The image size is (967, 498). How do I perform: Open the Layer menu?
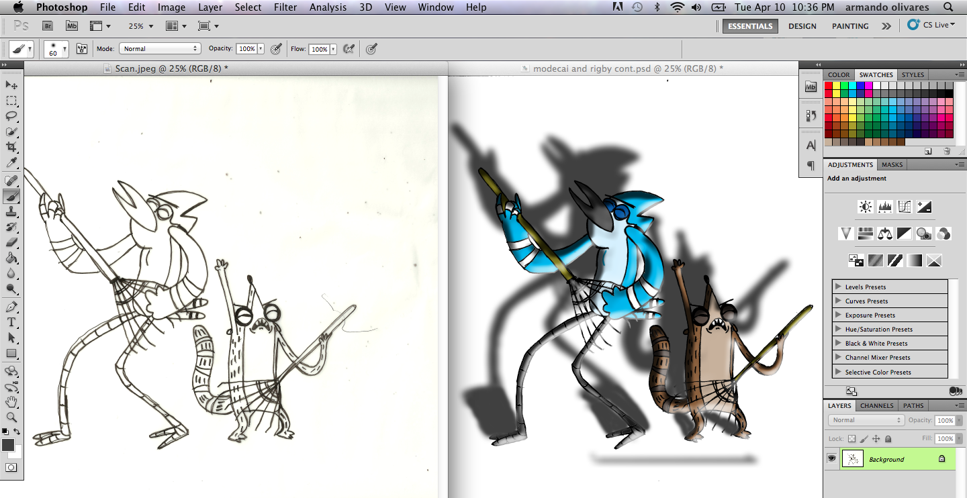[x=210, y=7]
